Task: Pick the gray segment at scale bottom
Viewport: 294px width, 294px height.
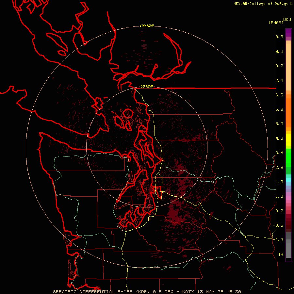Action: 288,251
